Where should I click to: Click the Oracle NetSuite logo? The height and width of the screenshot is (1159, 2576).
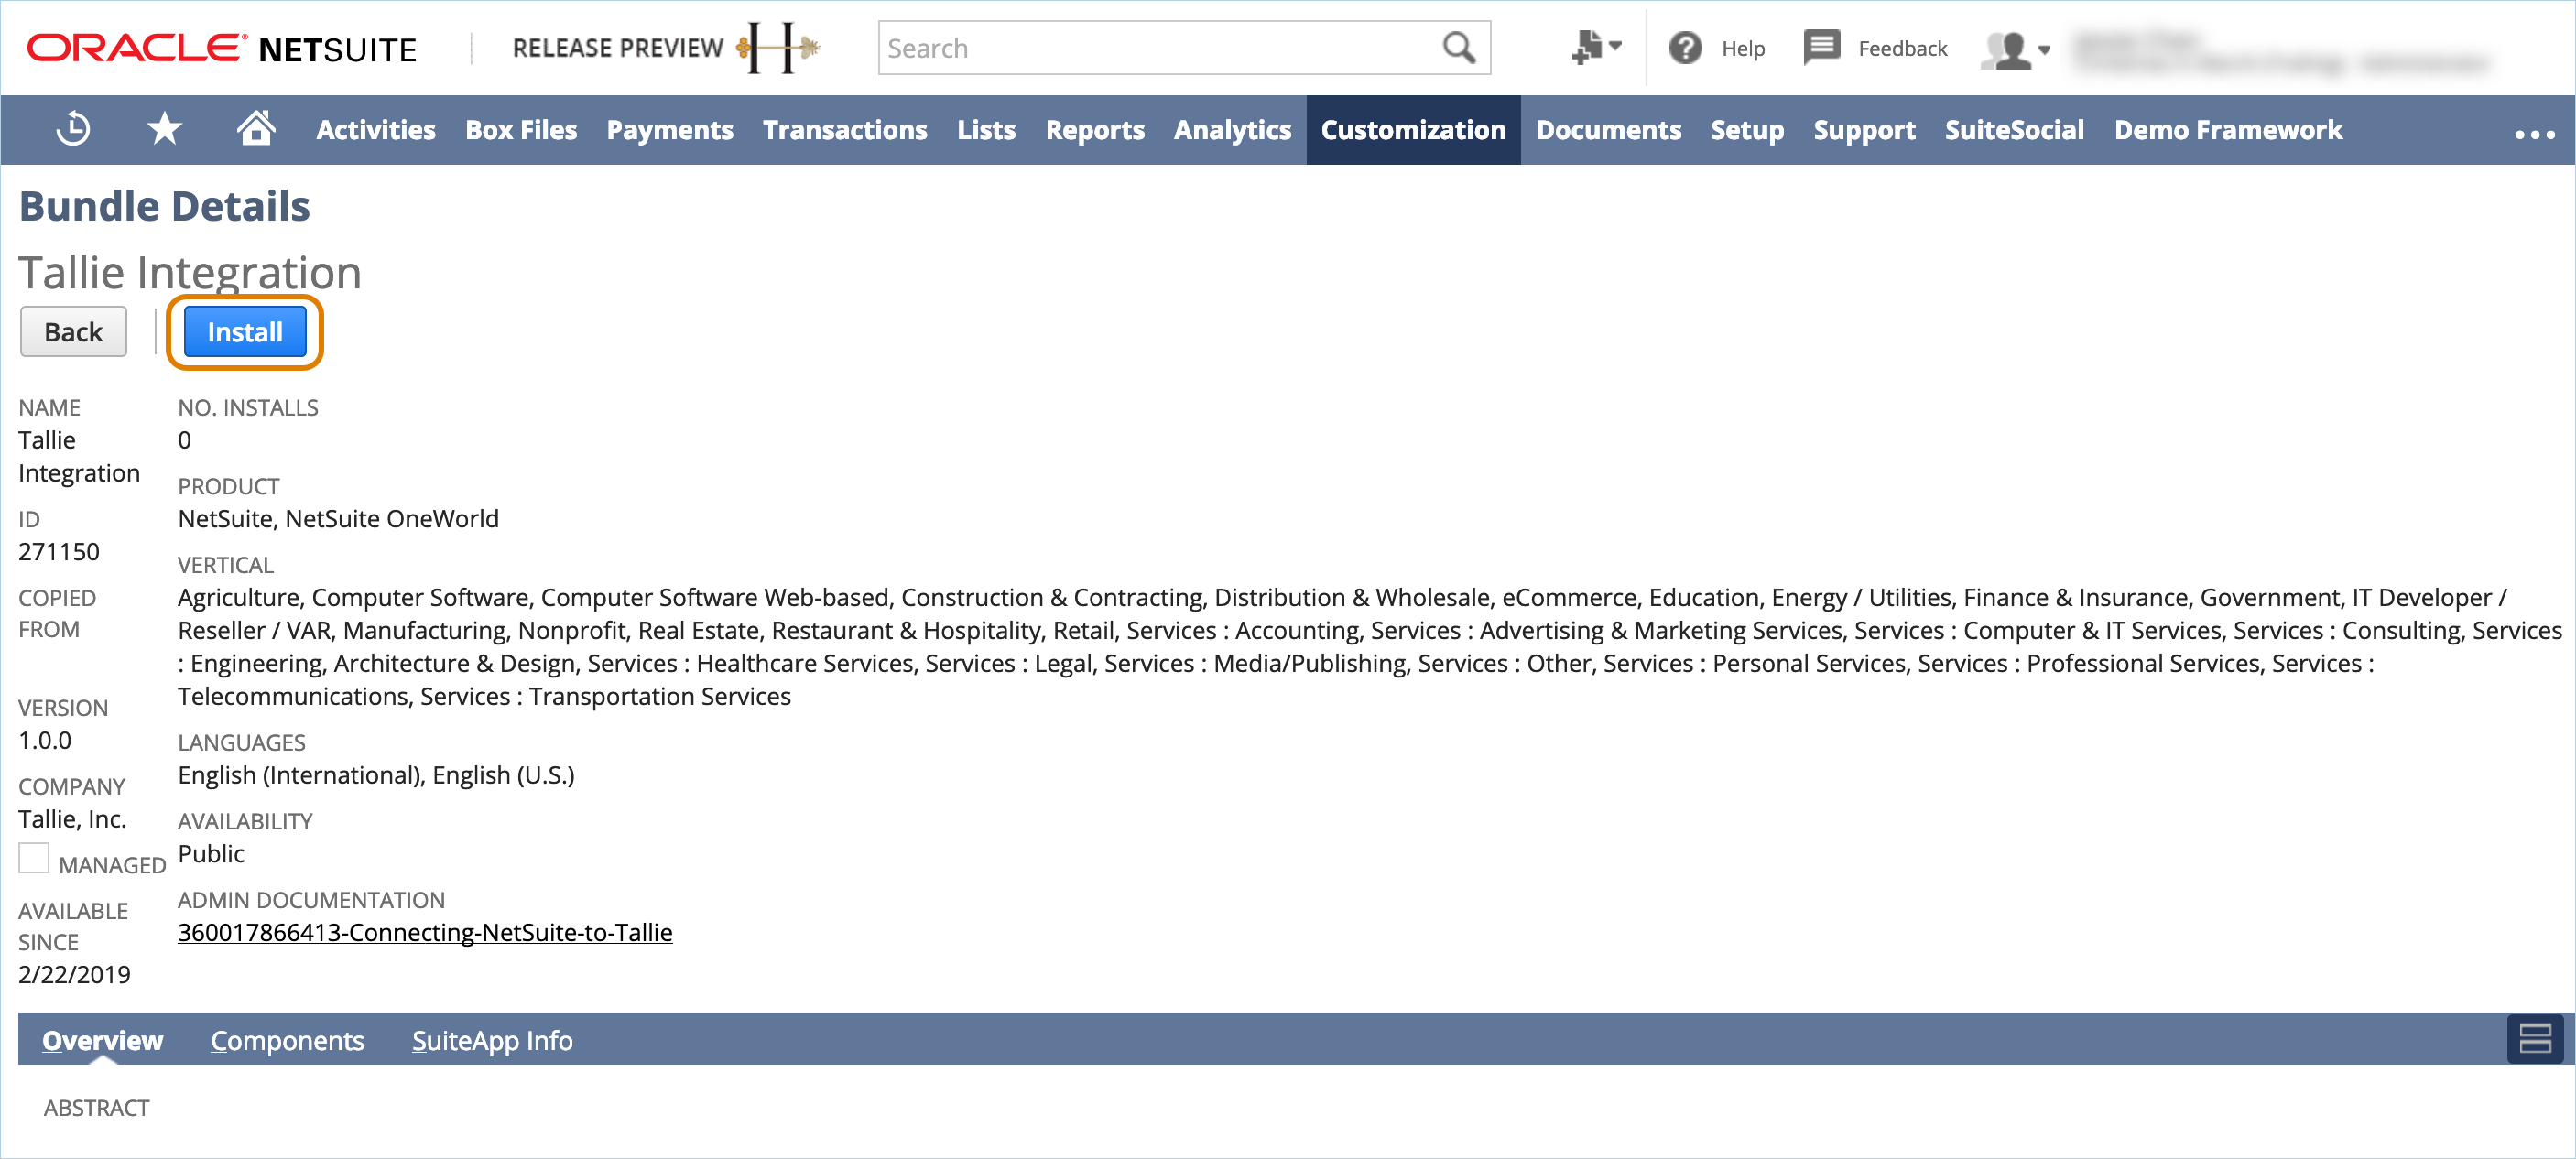point(221,48)
